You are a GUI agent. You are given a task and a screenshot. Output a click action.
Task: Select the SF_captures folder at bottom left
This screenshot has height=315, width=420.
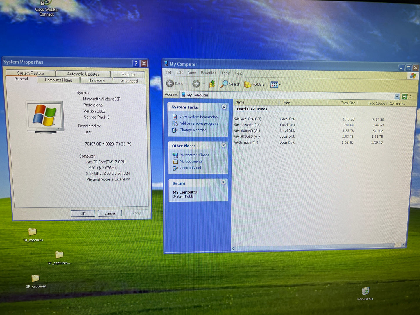36,281
